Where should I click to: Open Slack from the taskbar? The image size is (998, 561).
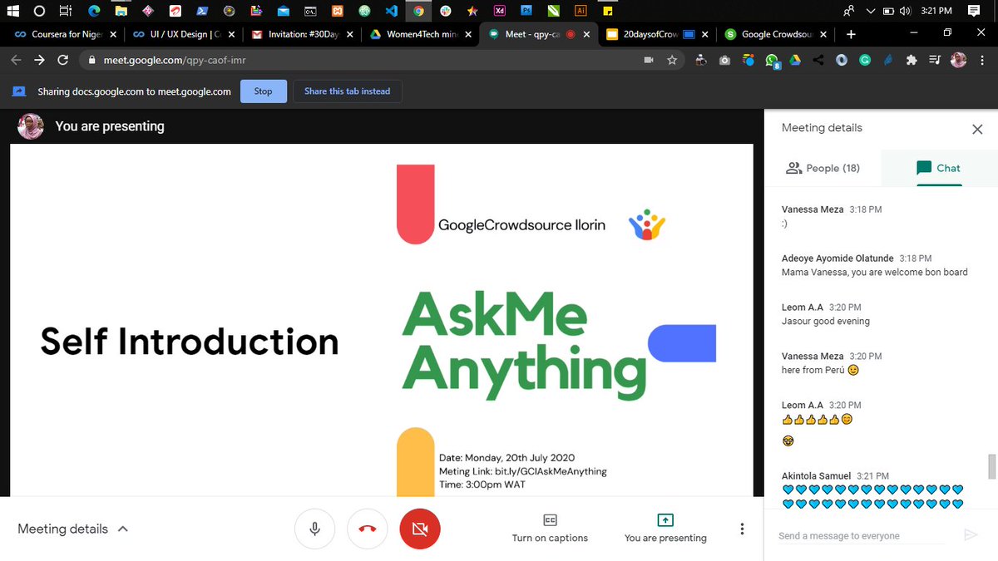pos(446,11)
